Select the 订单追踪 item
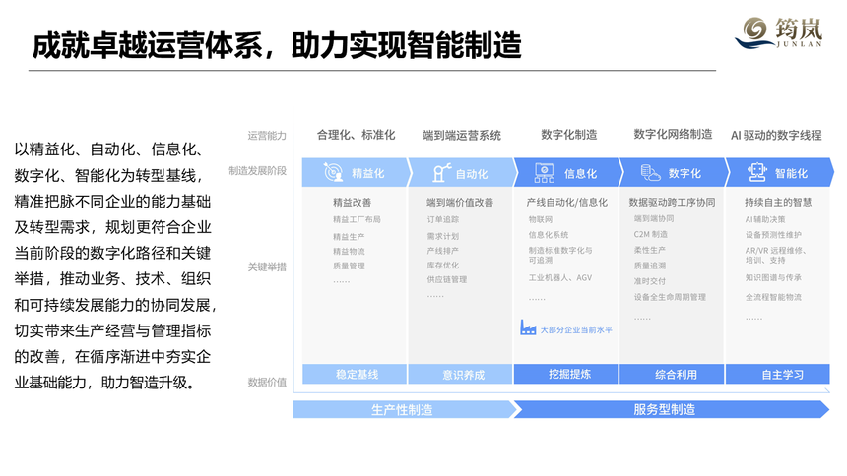The image size is (847, 476). tap(443, 219)
